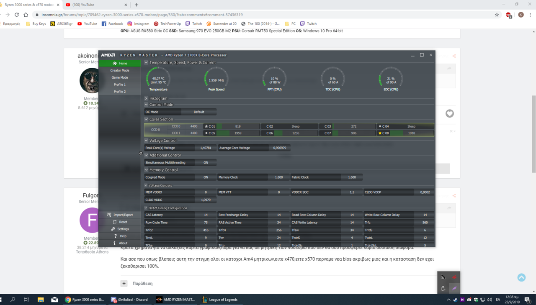Open the Mail app from taskbar

54,300
